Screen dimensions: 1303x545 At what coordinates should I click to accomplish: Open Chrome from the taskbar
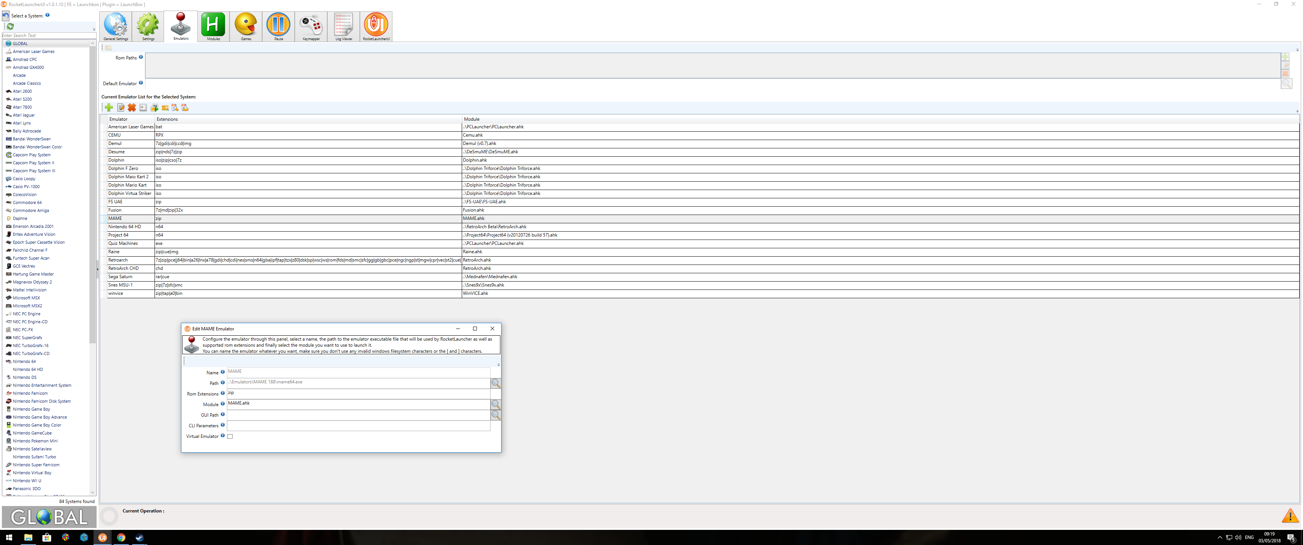click(121, 537)
